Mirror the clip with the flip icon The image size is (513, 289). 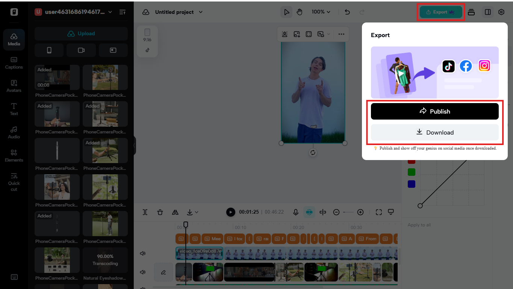click(175, 212)
